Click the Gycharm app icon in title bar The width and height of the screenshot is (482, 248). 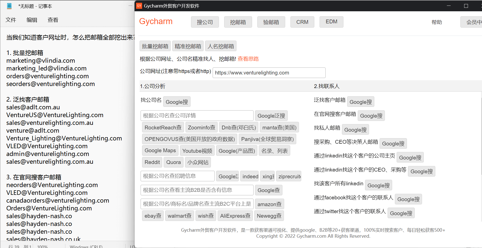139,6
